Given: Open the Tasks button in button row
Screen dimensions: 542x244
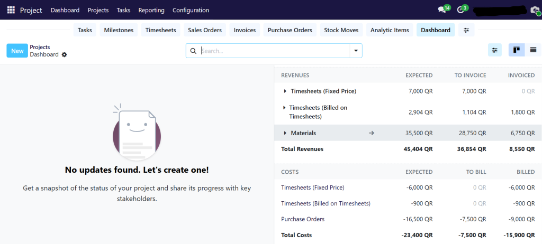Looking at the screenshot, I should (85, 30).
